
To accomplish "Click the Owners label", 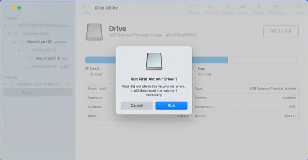I will pos(201,98).
